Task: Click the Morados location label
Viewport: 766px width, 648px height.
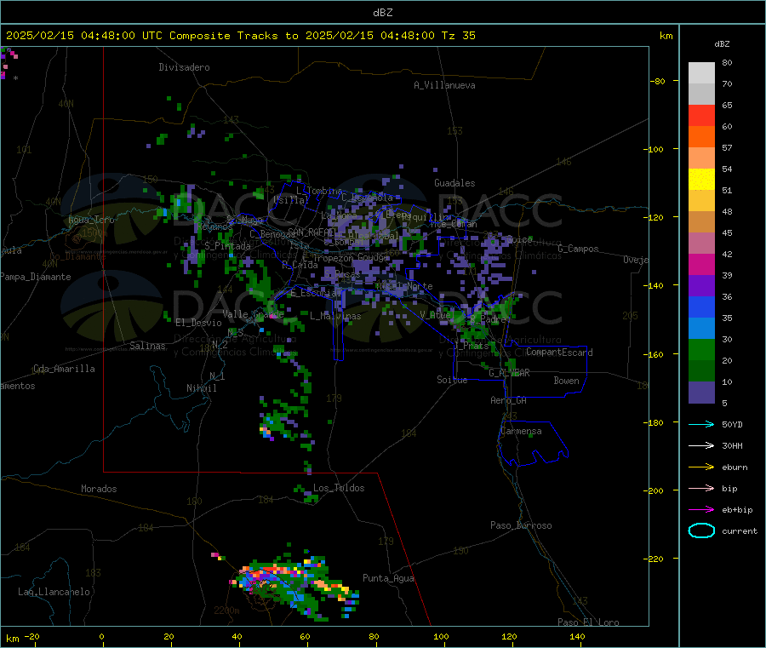Action: point(99,489)
